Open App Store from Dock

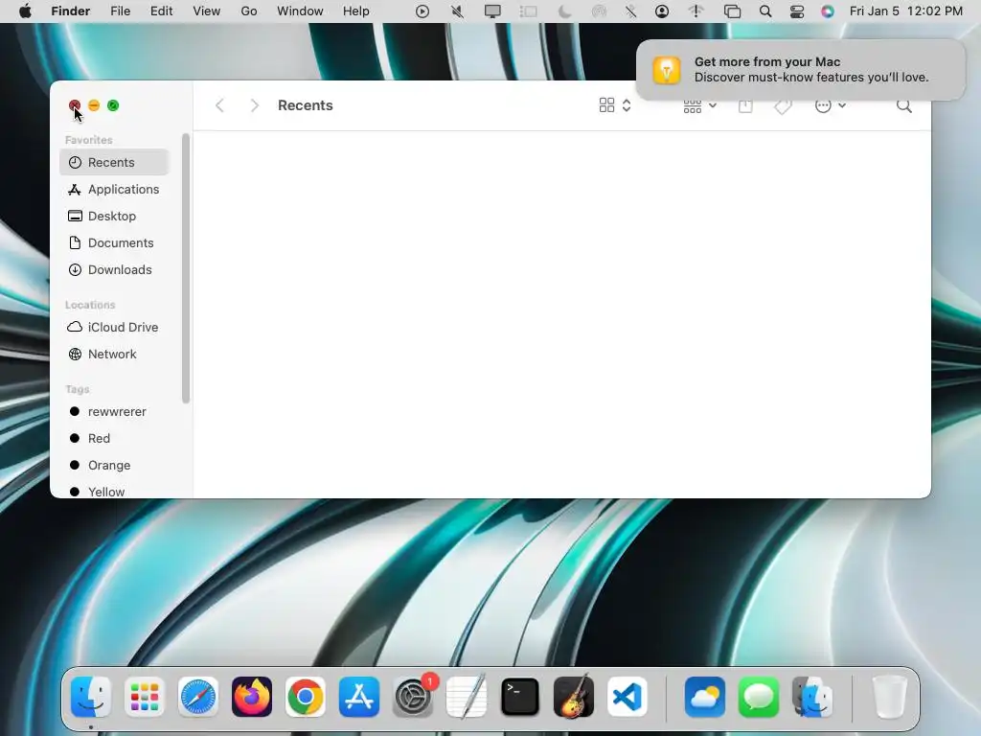(359, 697)
